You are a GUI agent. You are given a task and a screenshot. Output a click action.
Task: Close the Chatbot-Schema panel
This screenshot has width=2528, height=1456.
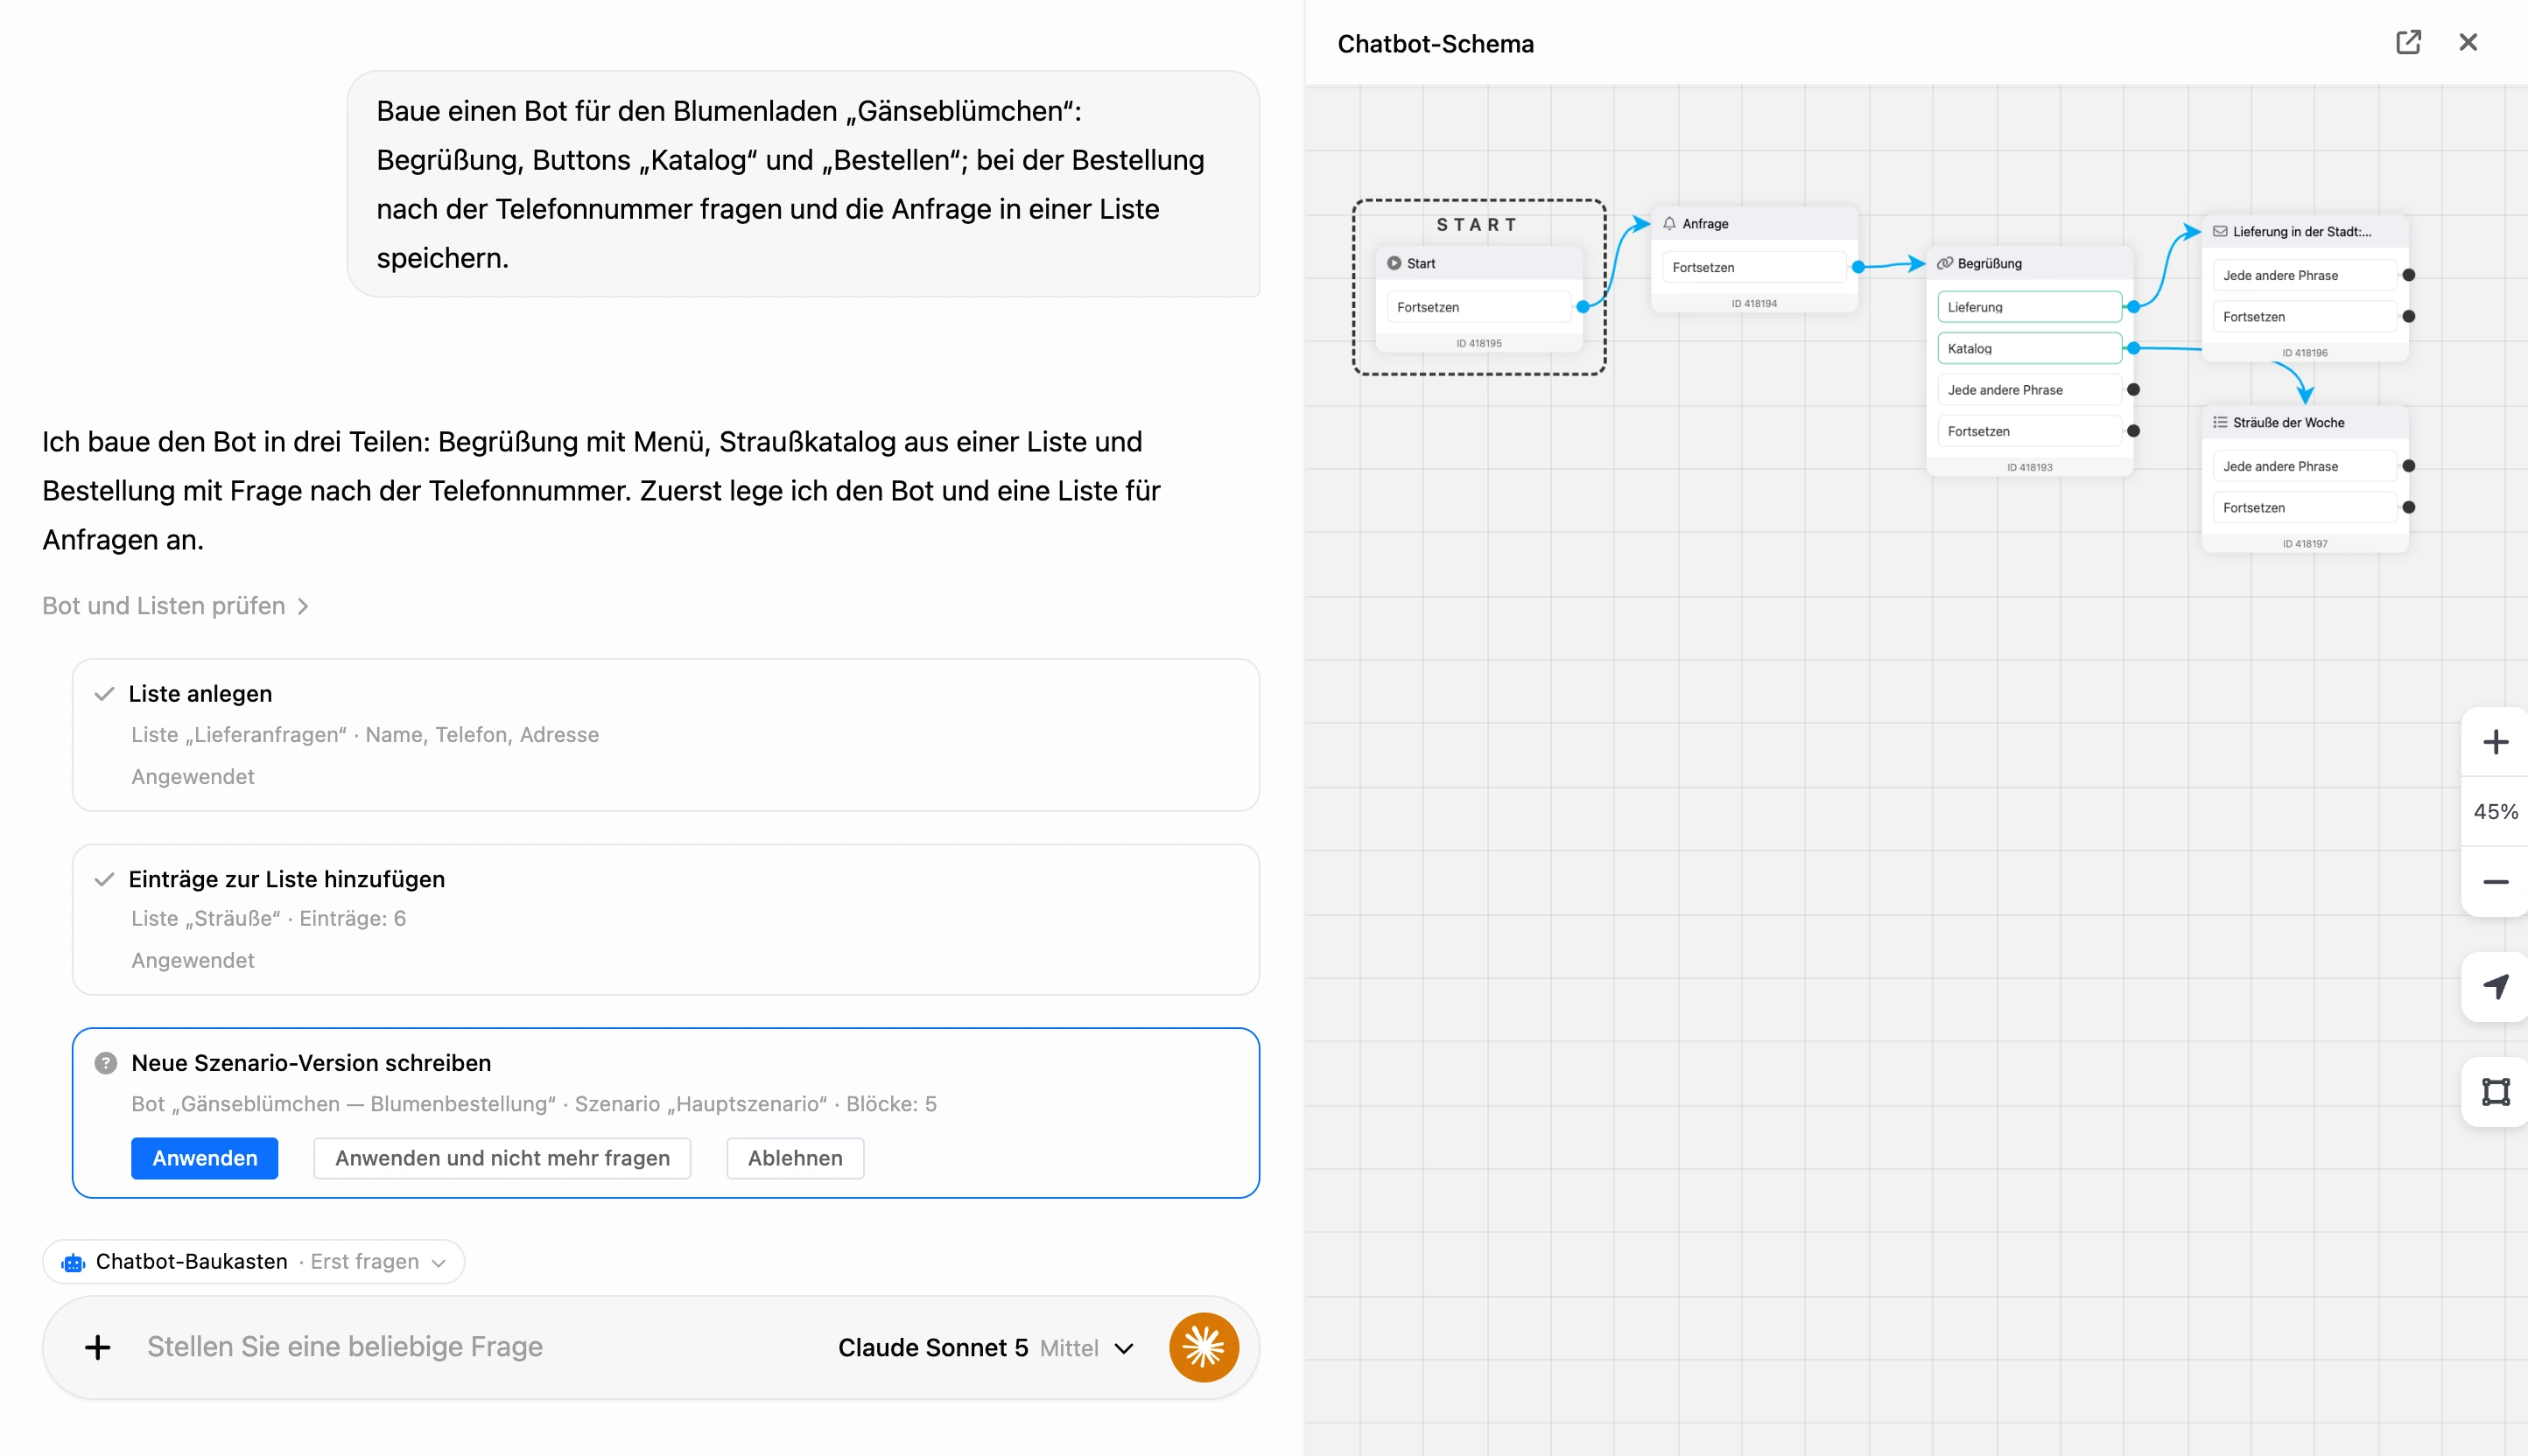(2468, 42)
